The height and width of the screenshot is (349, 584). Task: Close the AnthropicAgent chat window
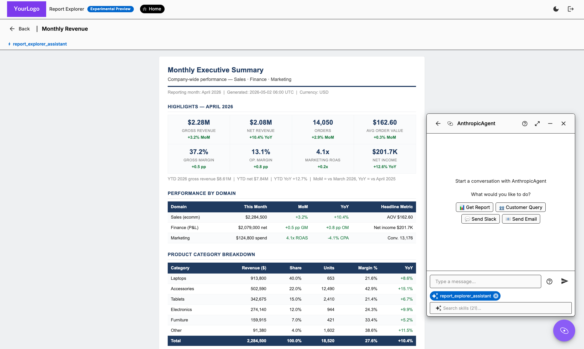click(x=563, y=124)
